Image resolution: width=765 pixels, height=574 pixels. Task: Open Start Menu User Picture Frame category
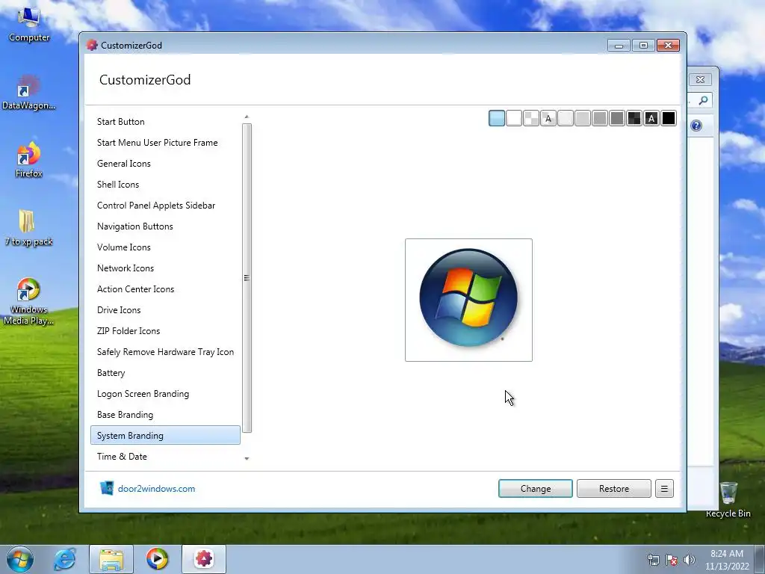tap(165, 143)
